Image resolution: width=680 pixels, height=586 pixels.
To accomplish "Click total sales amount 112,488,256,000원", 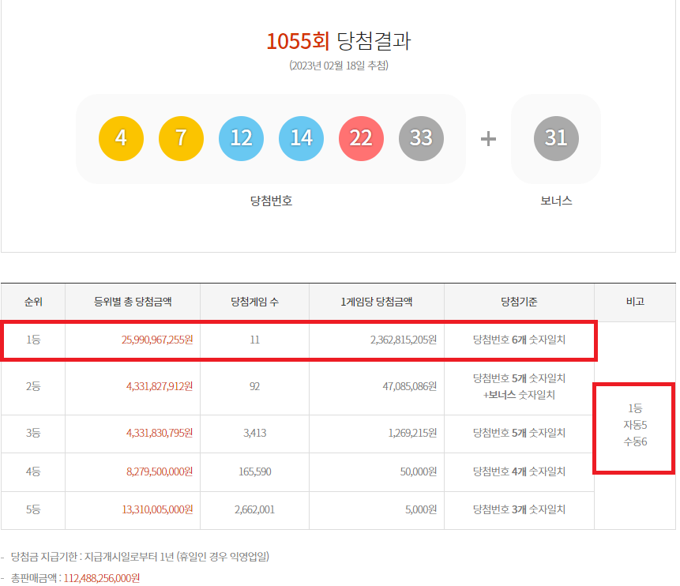I will (x=101, y=578).
